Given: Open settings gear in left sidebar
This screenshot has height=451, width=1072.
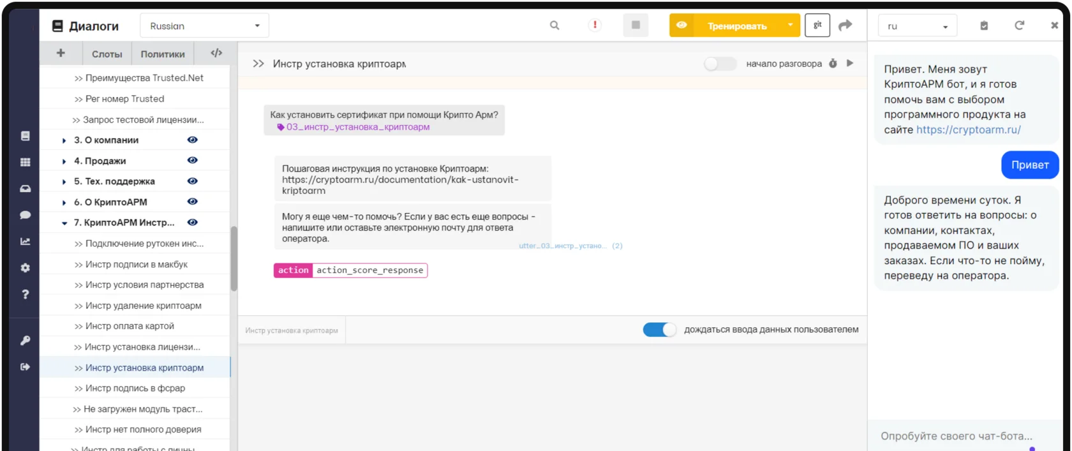Looking at the screenshot, I should click(26, 268).
